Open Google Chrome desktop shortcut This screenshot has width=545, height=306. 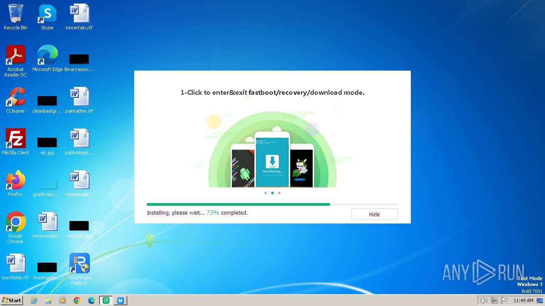(15, 228)
